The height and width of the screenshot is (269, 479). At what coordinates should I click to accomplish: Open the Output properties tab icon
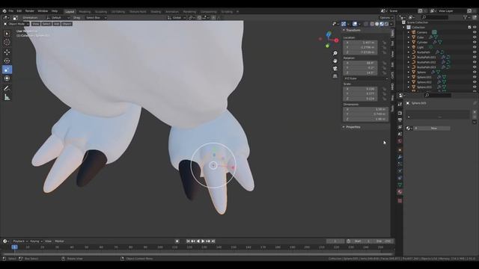pos(400,120)
